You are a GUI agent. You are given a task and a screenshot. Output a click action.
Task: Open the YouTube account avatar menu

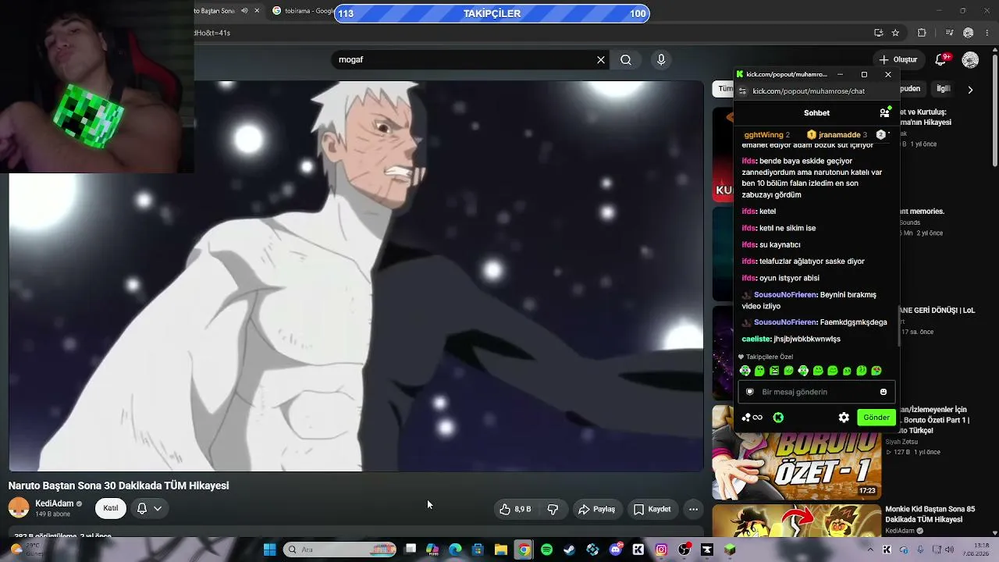[970, 59]
